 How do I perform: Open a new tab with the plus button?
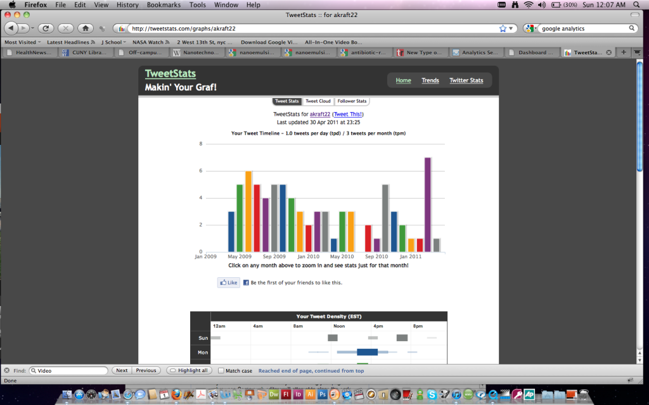[624, 53]
